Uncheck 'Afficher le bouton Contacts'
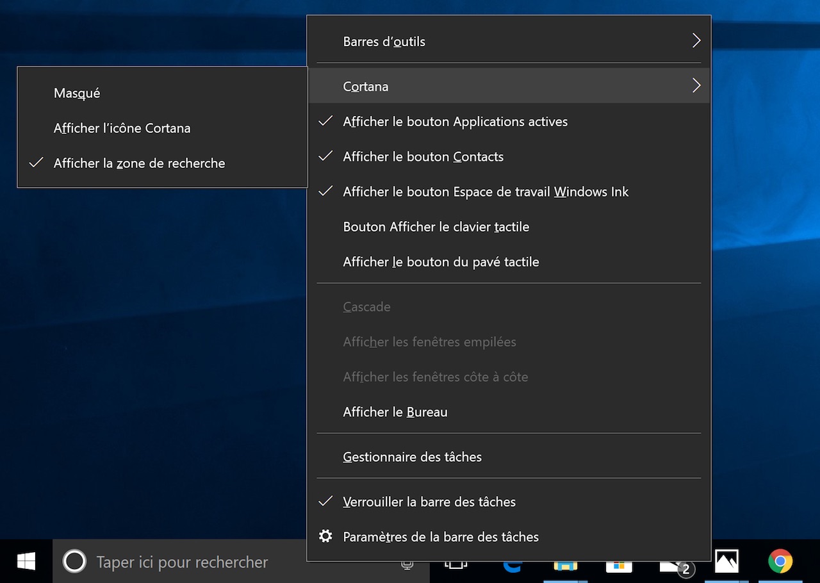 [x=509, y=157]
